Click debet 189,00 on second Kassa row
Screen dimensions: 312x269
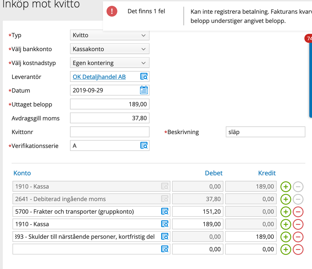pos(198,224)
